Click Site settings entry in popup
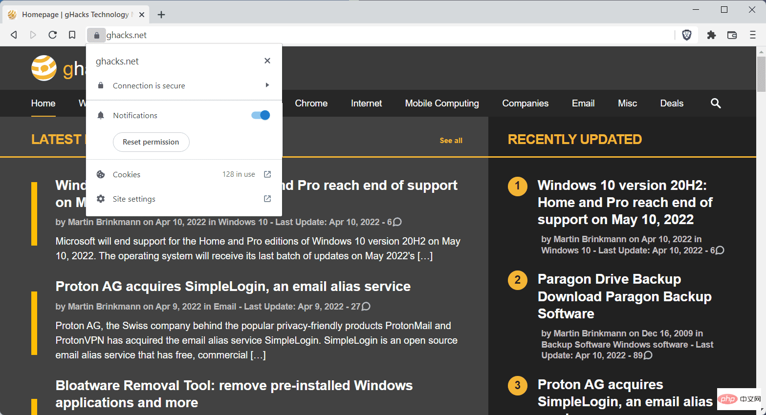This screenshot has width=766, height=415. [x=184, y=199]
